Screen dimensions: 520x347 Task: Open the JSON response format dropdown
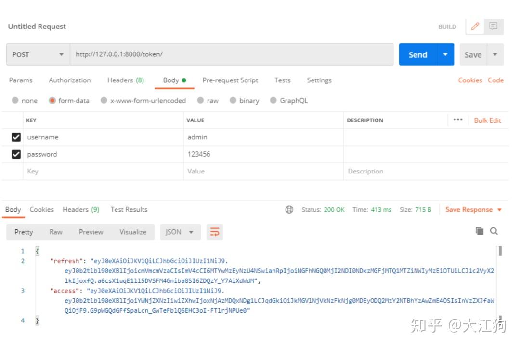tap(180, 232)
